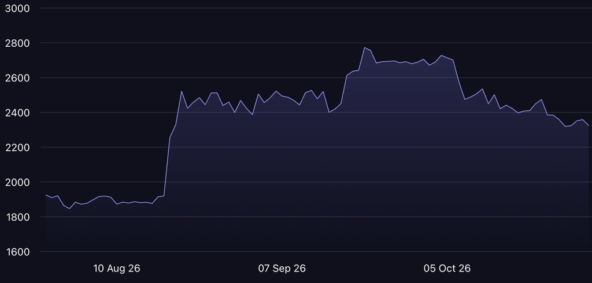Click the 2600 y-axis label
592x283 pixels.
point(17,78)
